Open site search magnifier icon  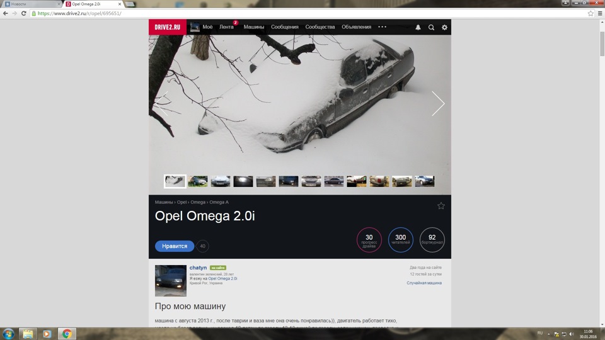click(x=431, y=27)
